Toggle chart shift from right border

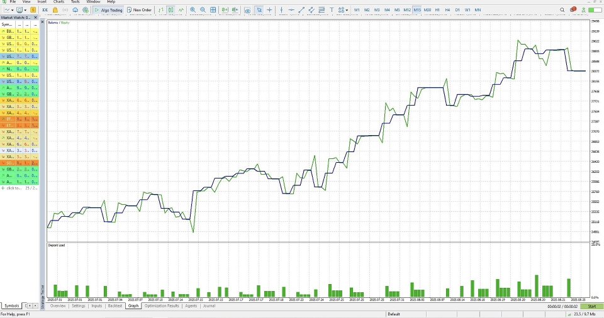tap(235, 10)
